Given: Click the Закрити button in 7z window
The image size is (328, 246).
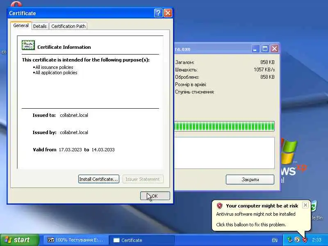Looking at the screenshot, I should point(250,180).
